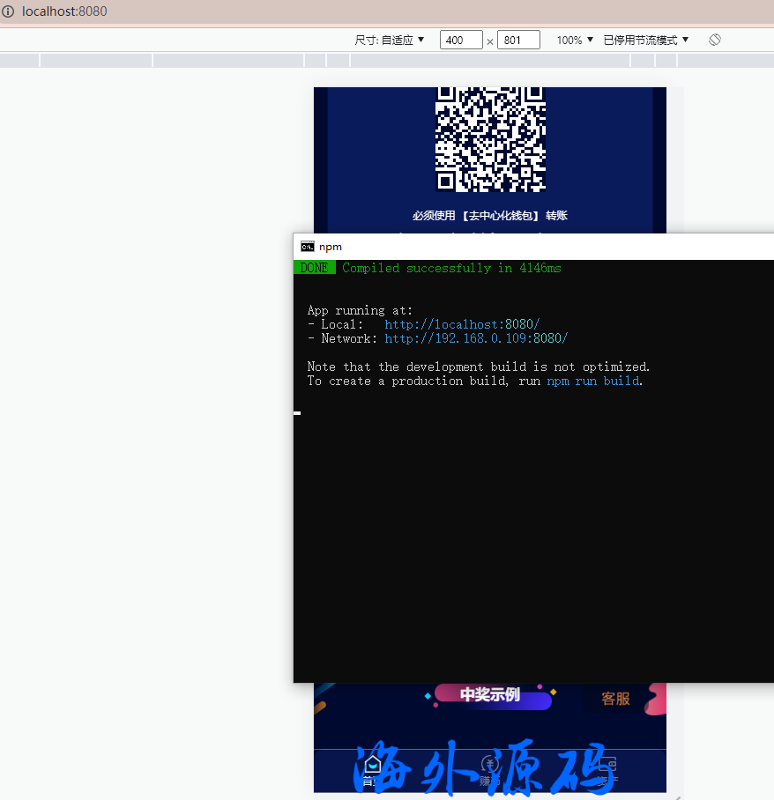Screen dimensions: 774x800
Task: Click the npm window title bar
Action: click(x=529, y=247)
